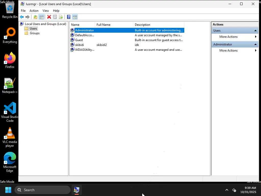Click the Export List toolbar icon
The image size is (261, 196).
click(x=61, y=17)
